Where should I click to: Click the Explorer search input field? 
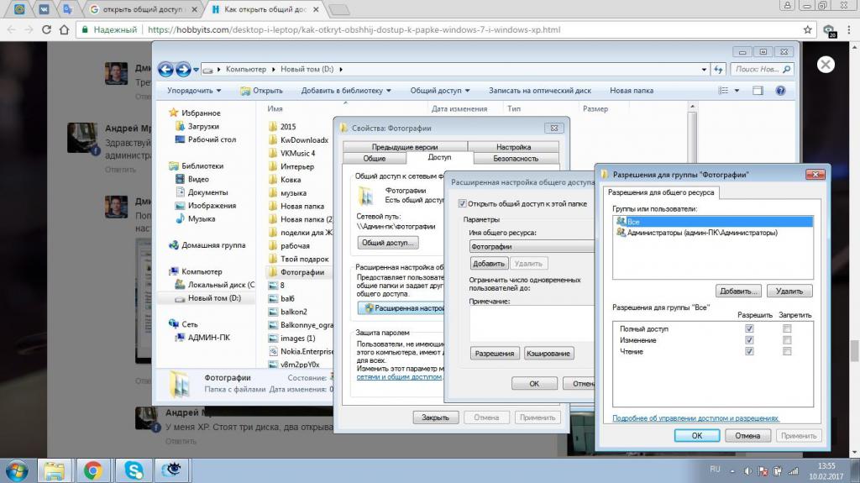point(757,69)
